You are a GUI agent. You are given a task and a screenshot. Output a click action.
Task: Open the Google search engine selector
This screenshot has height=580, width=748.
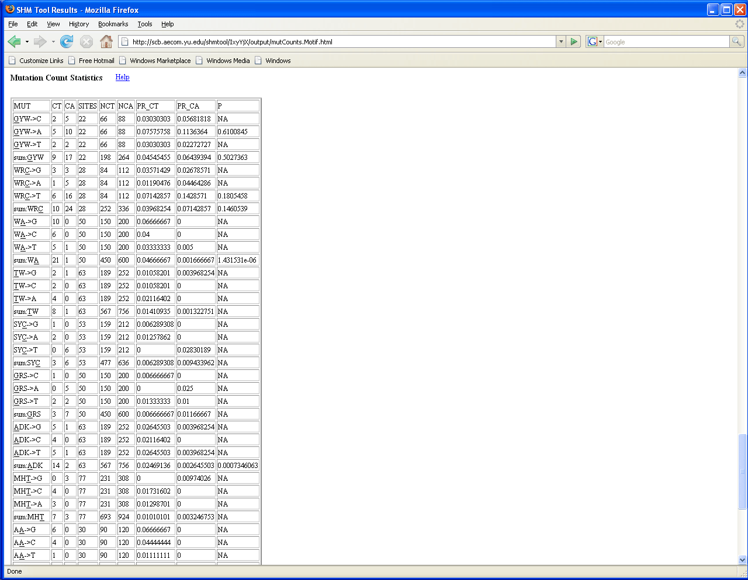click(x=594, y=41)
